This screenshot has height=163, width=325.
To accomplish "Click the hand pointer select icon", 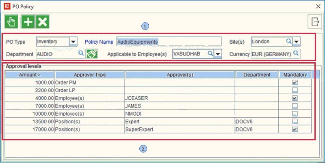I will tap(11, 22).
